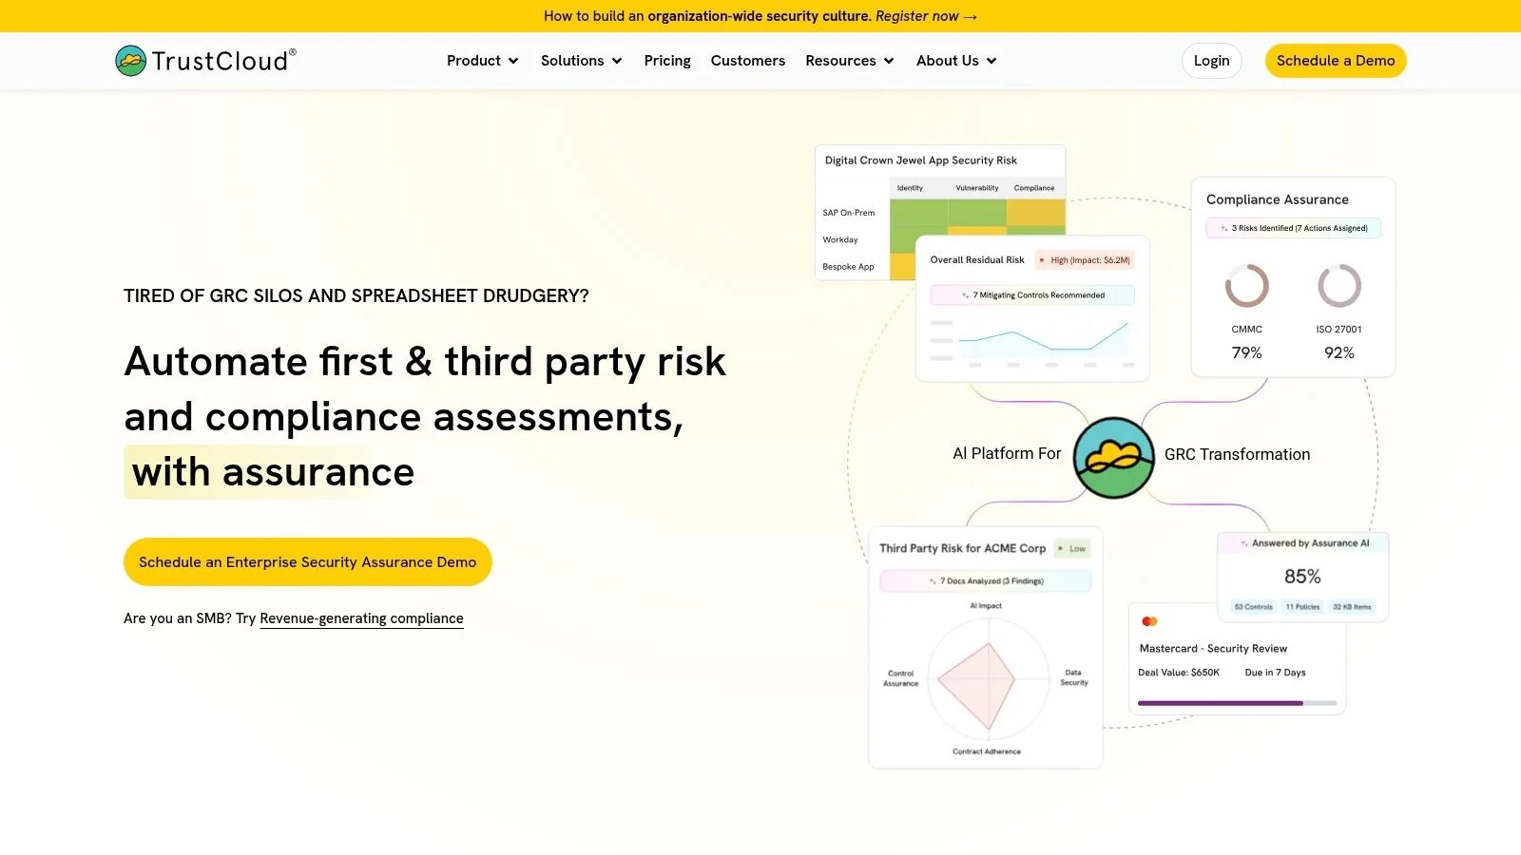Click the Mastercard icon on the Security Review card
Screen dimensions: 1521x855
click(x=1150, y=619)
